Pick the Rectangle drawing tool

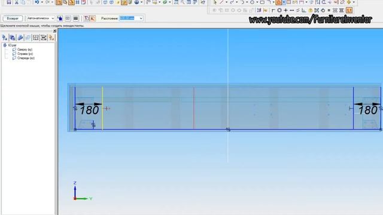click(x=262, y=2)
